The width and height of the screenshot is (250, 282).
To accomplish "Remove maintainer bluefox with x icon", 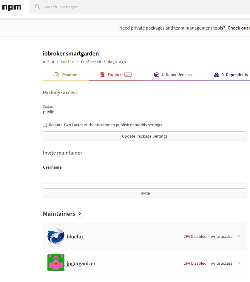I will 239,236.
